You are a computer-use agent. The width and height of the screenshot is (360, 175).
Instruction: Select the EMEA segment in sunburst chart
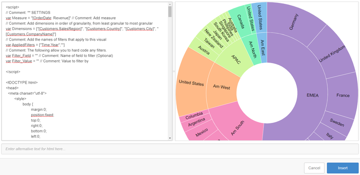coord(312,96)
